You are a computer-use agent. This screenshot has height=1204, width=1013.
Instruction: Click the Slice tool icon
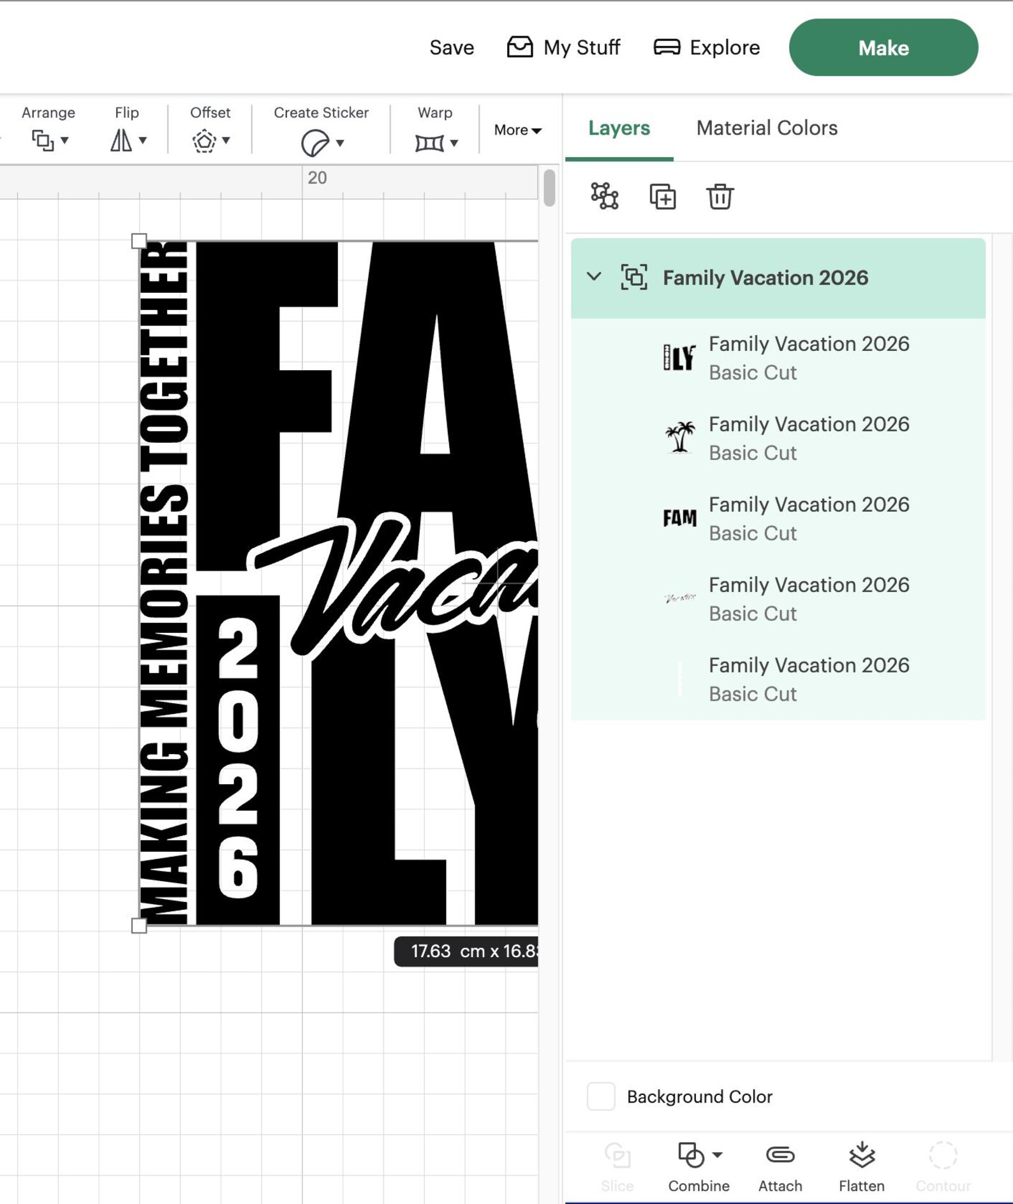(617, 1154)
